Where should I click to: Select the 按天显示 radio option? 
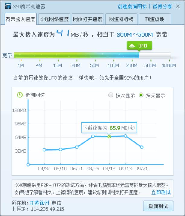tap(141, 95)
